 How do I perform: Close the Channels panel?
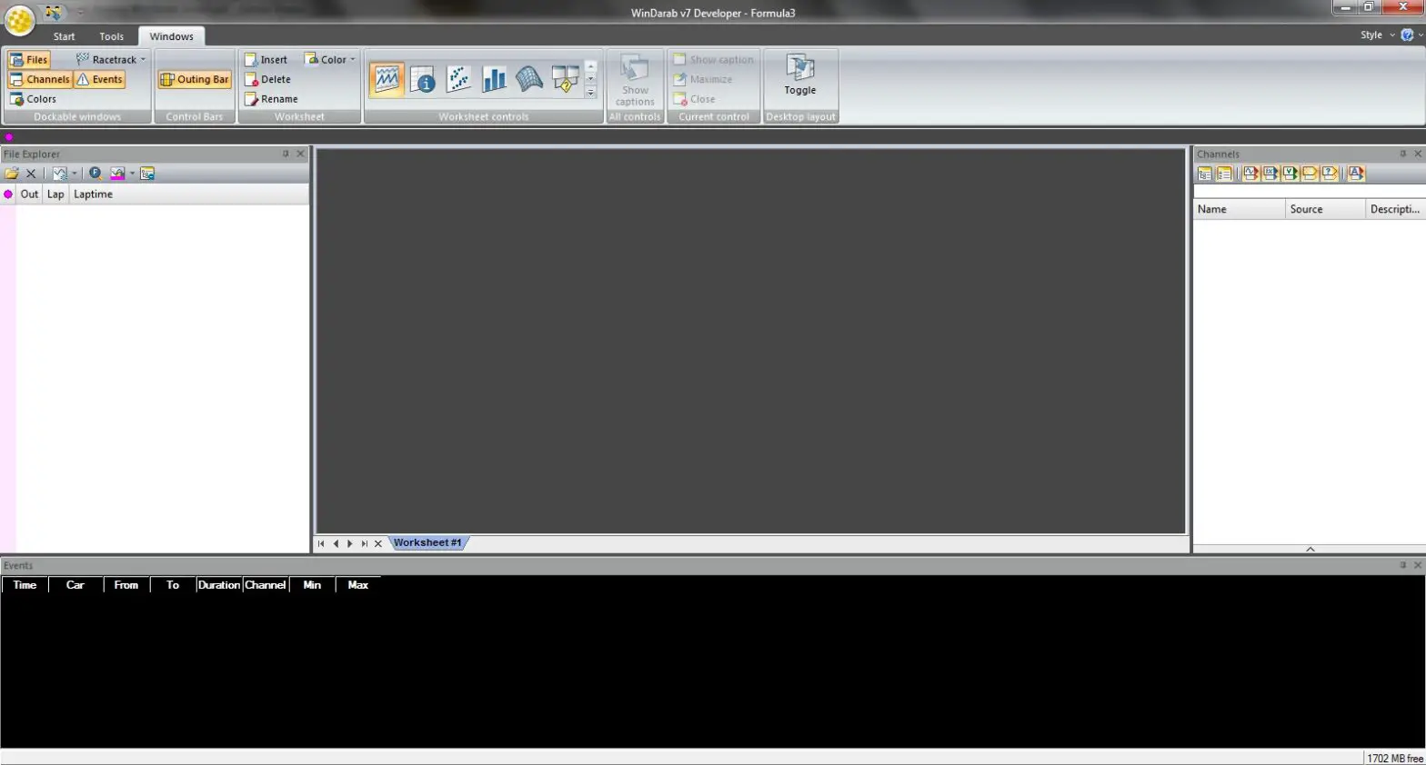(1418, 154)
